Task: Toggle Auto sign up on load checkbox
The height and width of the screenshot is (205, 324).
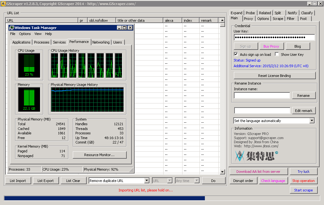Action: point(236,54)
